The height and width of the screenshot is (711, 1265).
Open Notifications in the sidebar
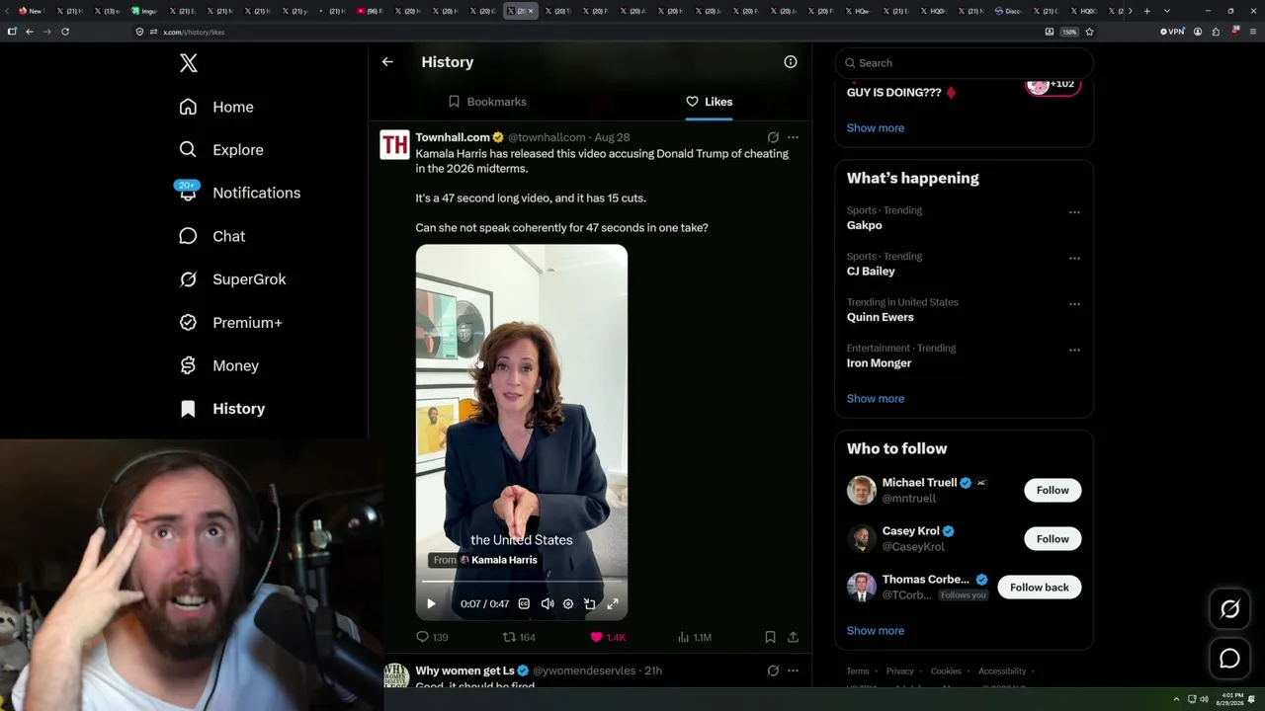click(239, 193)
